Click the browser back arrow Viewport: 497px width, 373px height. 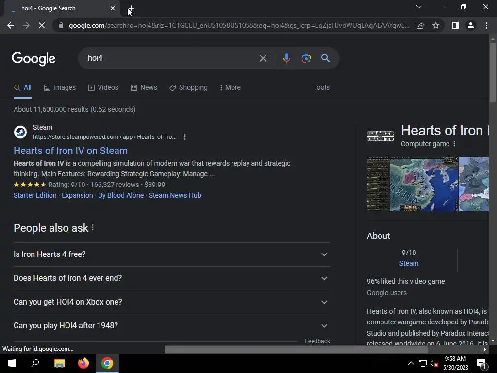[11, 25]
